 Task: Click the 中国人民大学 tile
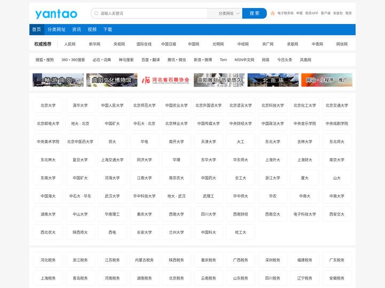tap(112, 105)
